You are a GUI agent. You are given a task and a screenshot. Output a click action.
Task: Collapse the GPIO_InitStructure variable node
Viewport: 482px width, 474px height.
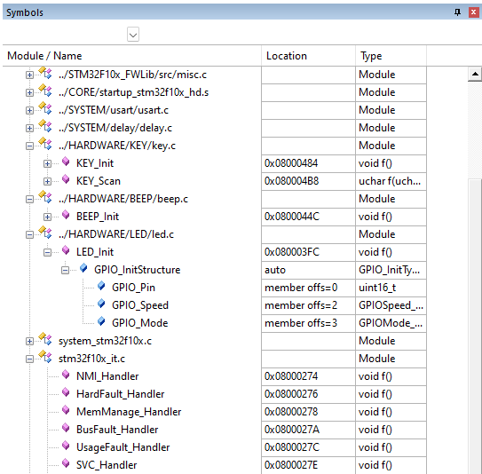point(65,270)
